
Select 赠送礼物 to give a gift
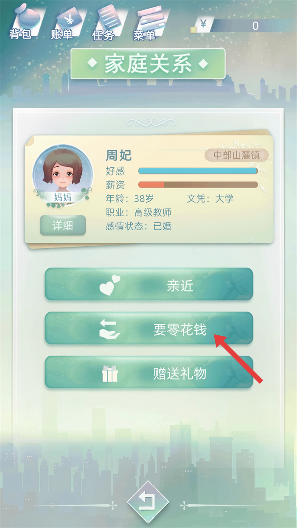[x=149, y=373]
